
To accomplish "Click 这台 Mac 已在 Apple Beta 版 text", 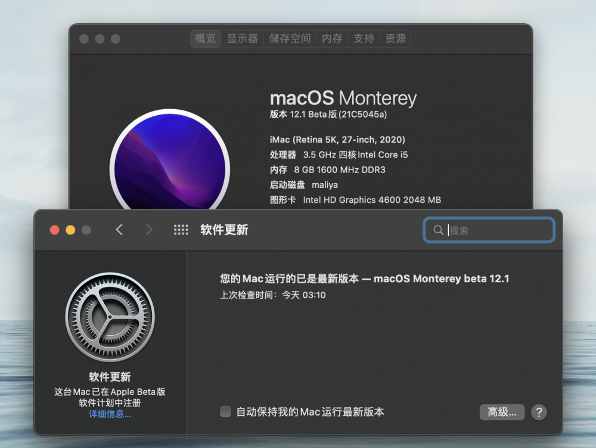I will 110,392.
